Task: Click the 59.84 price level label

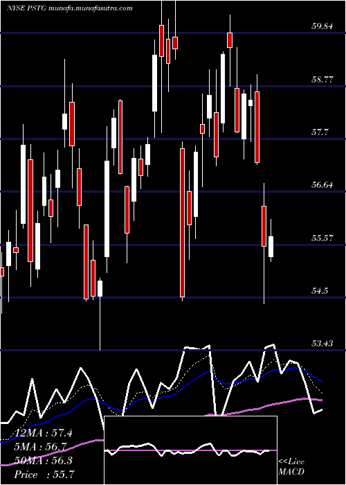Action: click(x=322, y=26)
